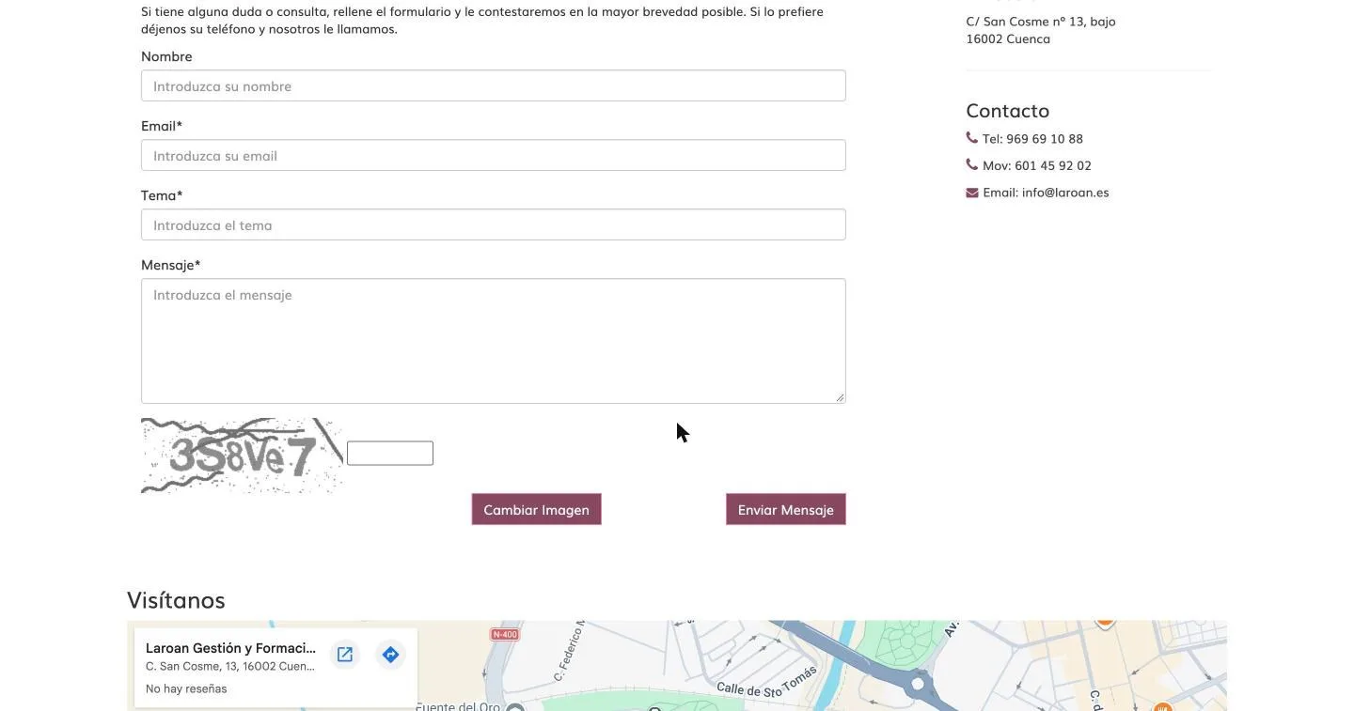Focus the Nombre input field
This screenshot has width=1354, height=711.
pos(494,85)
